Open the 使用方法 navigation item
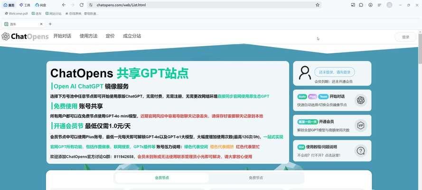Viewport: 422px width, 190px height. [x=89, y=36]
